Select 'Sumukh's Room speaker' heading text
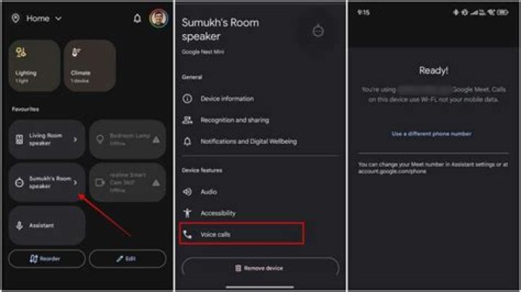The width and height of the screenshot is (521, 292). tap(220, 29)
